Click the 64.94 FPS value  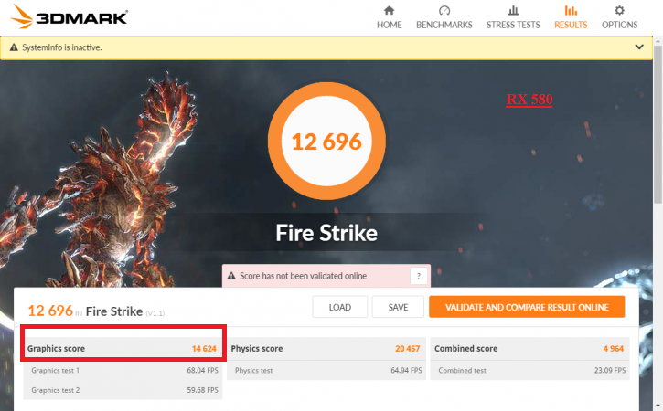406,371
